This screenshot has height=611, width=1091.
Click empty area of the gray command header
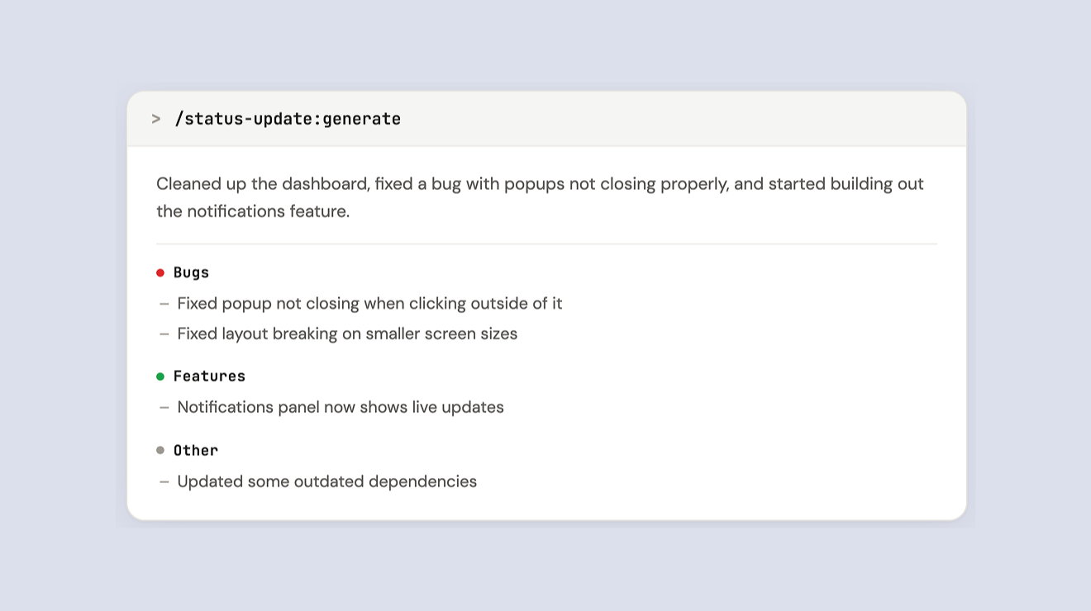click(678, 119)
